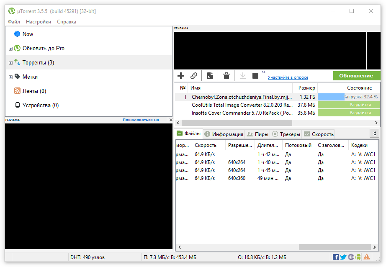Click the device icon next to Устройства
Image resolution: width=386 pixels, height=267 pixels.
pos(18,105)
